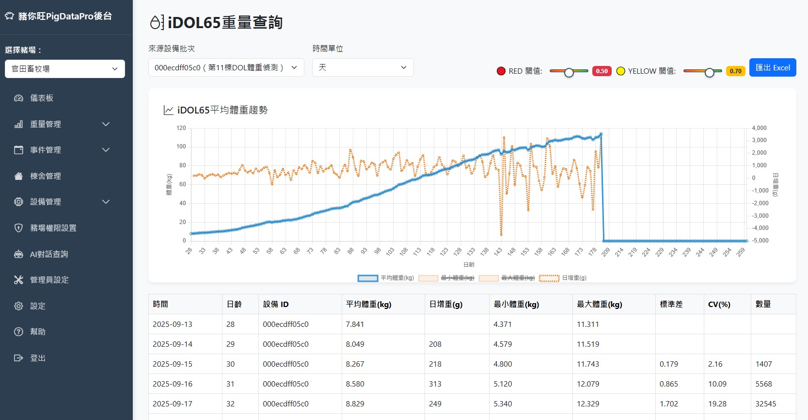Image resolution: width=808 pixels, height=420 pixels.
Task: Click the line chart icon beside iDOL65平均體重趨勢
Action: click(x=168, y=110)
